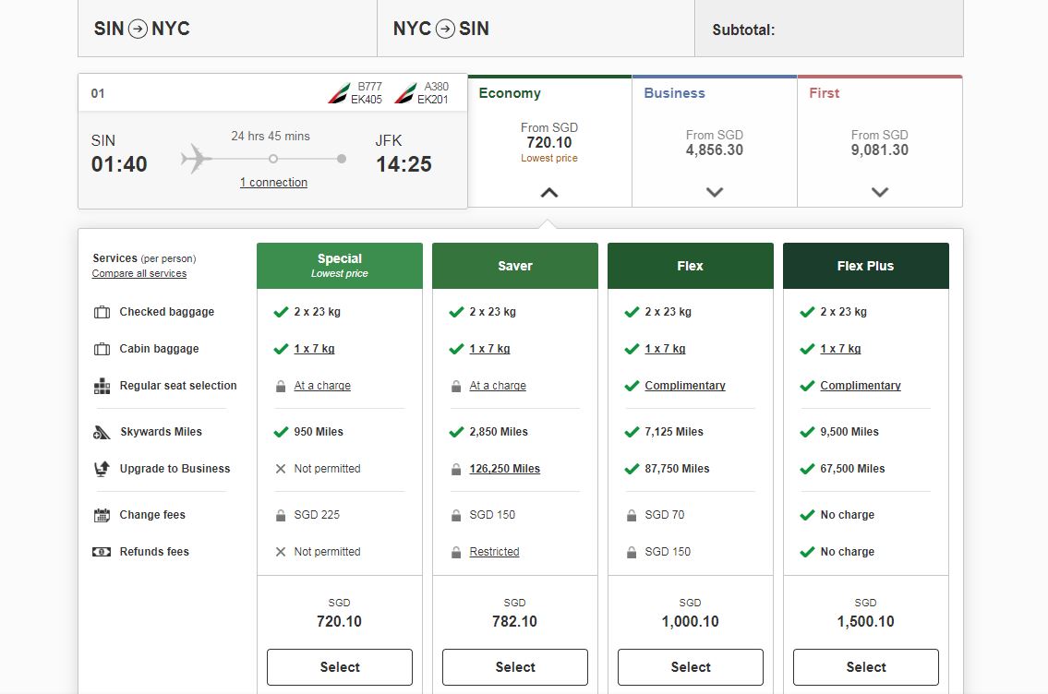Screen dimensions: 1048x694
Task: Choose the Saver fare Select button
Action: (x=515, y=667)
